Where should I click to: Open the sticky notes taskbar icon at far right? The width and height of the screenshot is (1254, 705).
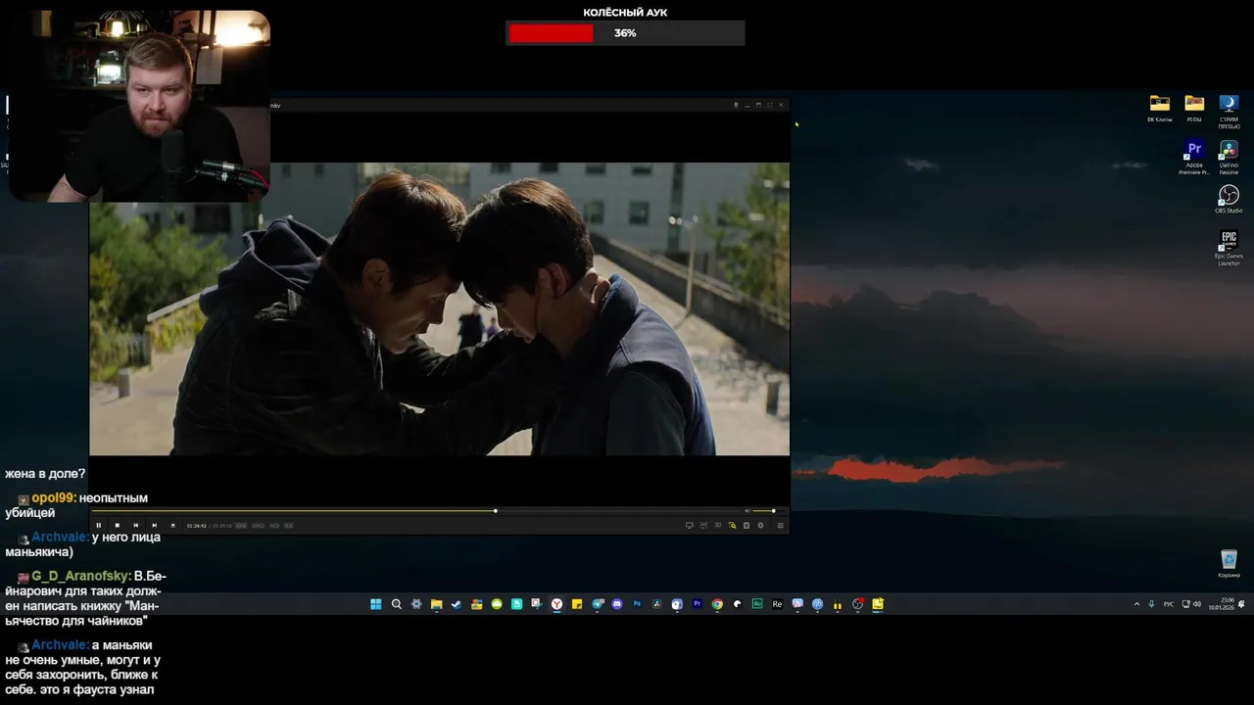coord(878,604)
